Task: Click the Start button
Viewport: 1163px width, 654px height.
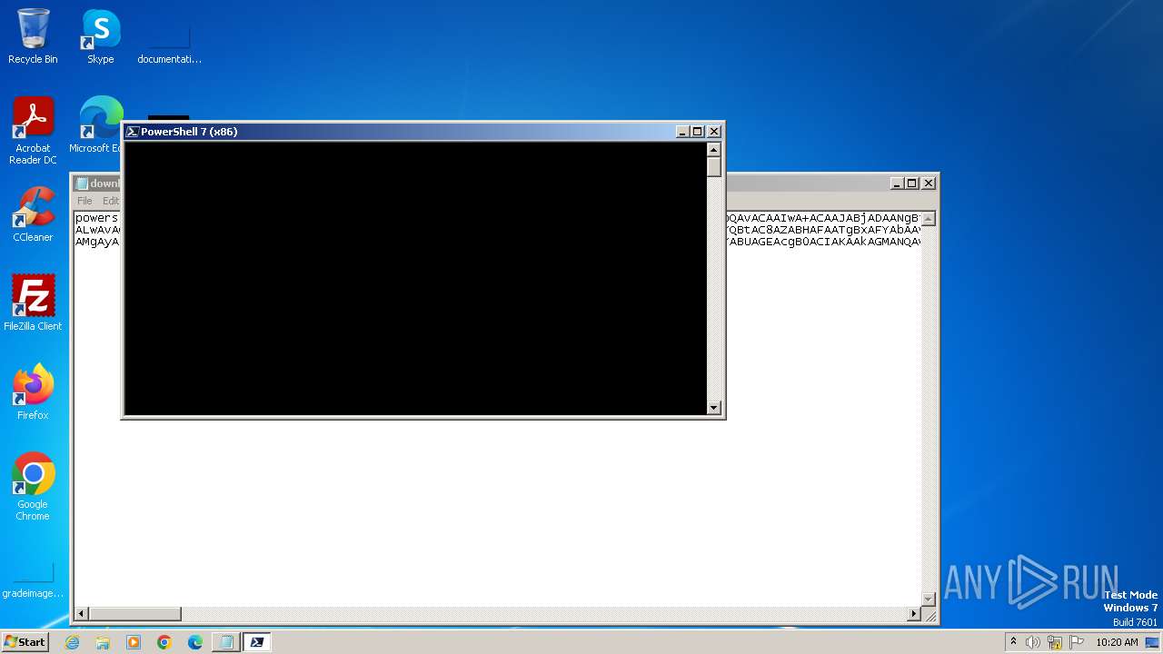Action: (x=25, y=641)
